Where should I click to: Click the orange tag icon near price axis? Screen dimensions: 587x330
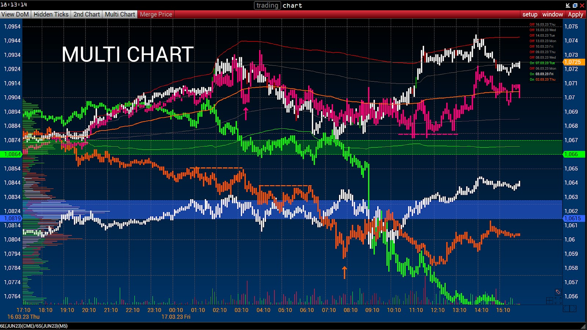pos(558,292)
